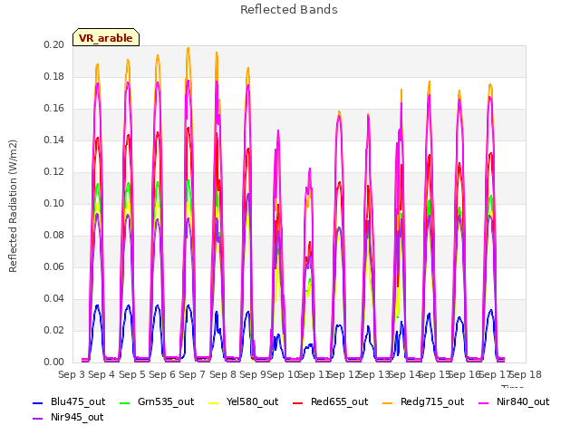
Task: Click the green Grn535_out legend swatch
Action: 125,402
